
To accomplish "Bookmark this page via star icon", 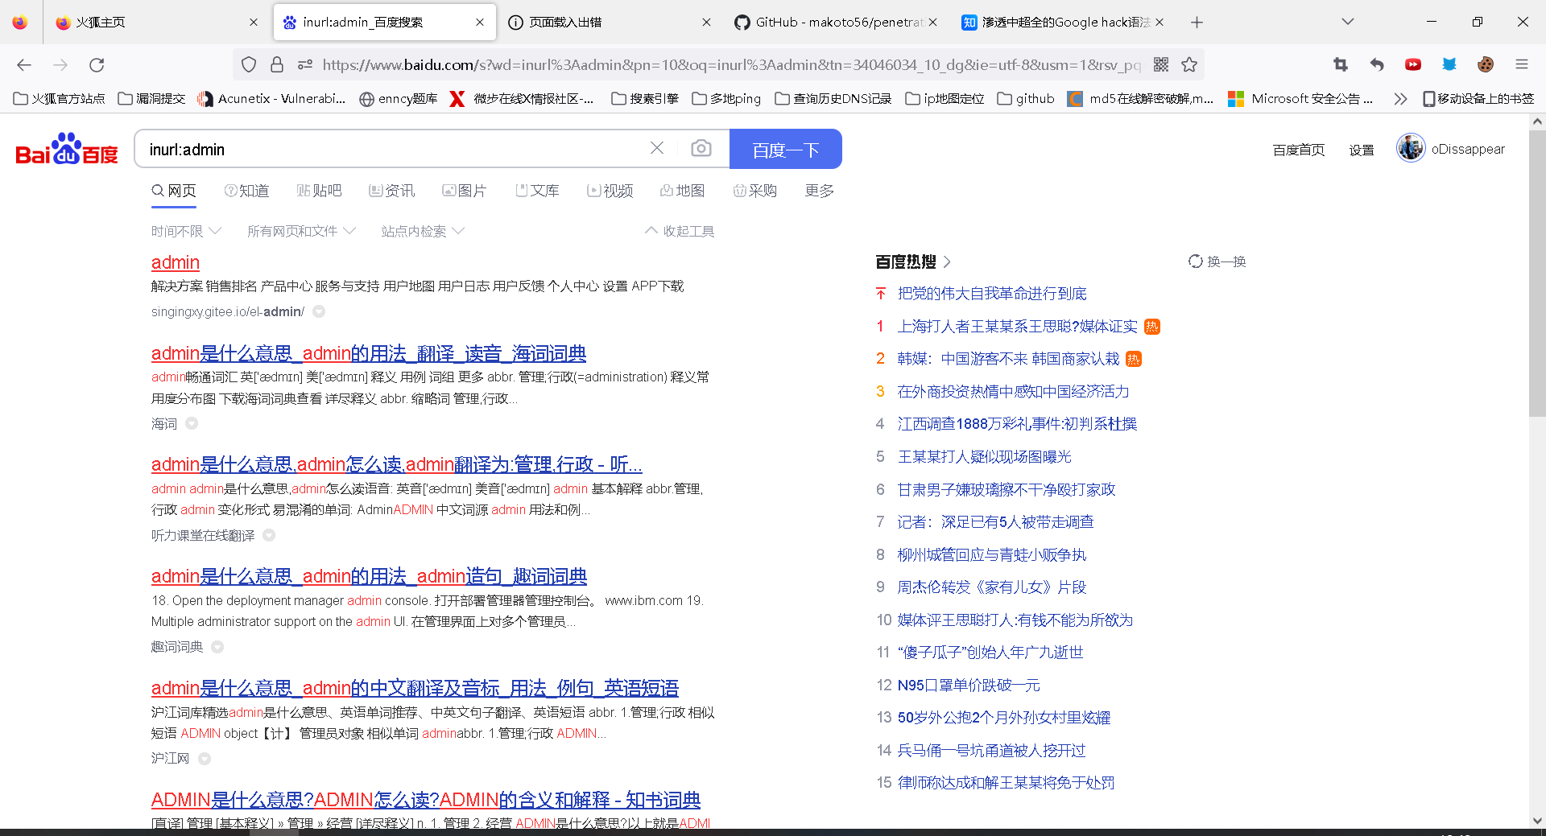I will [x=1189, y=64].
